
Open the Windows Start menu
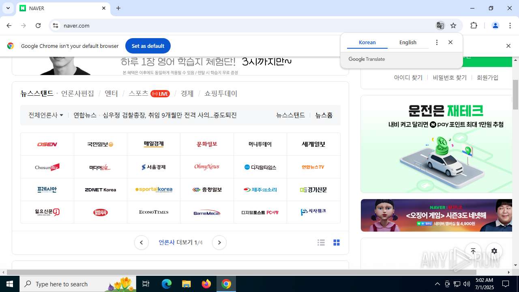coord(10,284)
